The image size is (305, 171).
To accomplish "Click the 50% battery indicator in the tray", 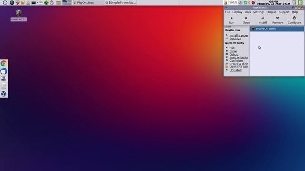I will click(x=233, y=3).
